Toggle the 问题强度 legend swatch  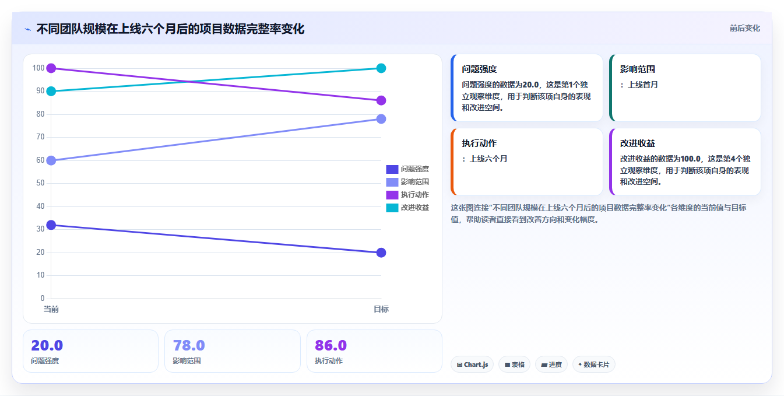tap(392, 169)
